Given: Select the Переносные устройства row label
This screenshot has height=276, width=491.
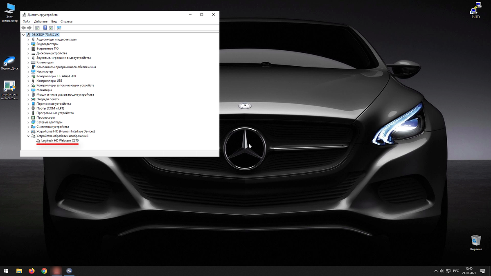Looking at the screenshot, I should coord(54,104).
